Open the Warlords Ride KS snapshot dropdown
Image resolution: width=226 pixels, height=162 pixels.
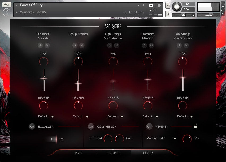point(17,12)
